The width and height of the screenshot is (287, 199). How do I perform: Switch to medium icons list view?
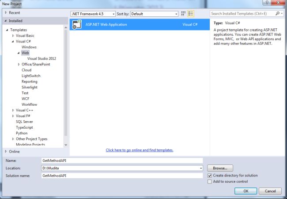point(191,14)
